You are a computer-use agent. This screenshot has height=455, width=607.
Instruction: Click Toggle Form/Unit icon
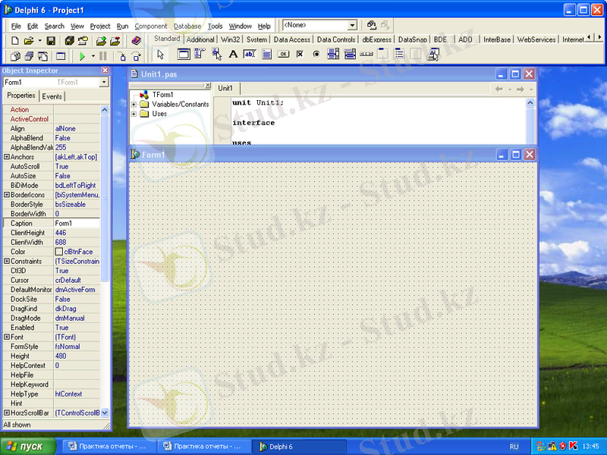[42, 56]
